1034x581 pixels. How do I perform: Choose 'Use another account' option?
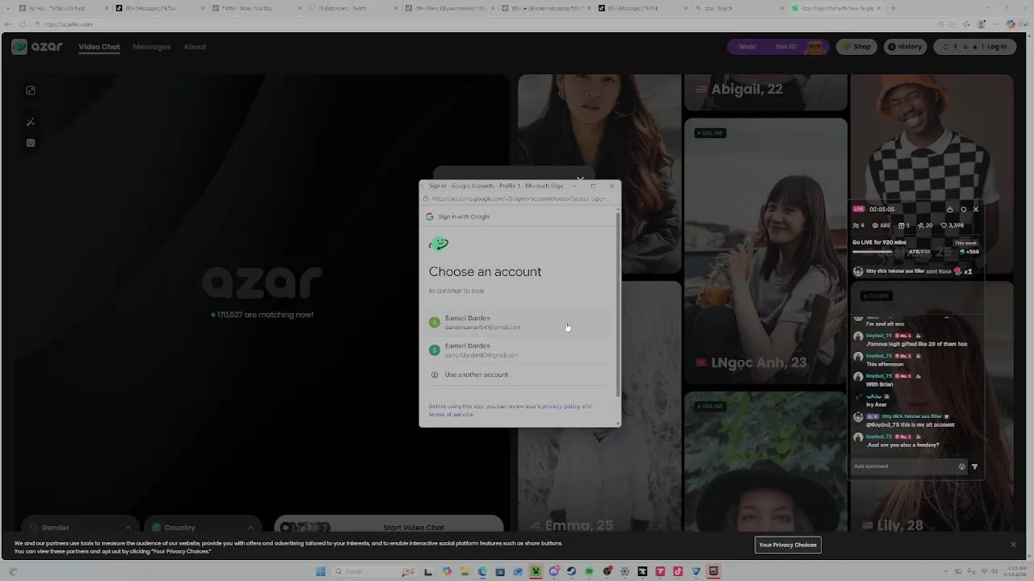pos(519,374)
